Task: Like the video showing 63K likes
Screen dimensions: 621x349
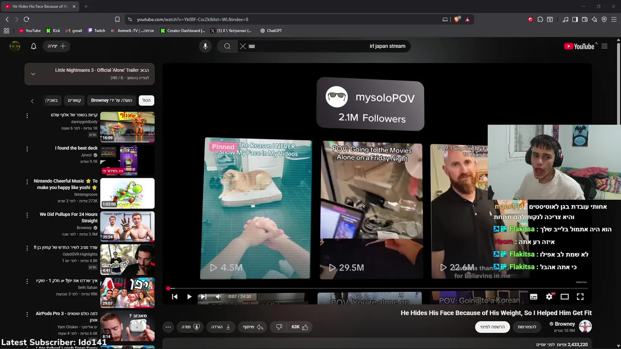Action: click(x=300, y=327)
